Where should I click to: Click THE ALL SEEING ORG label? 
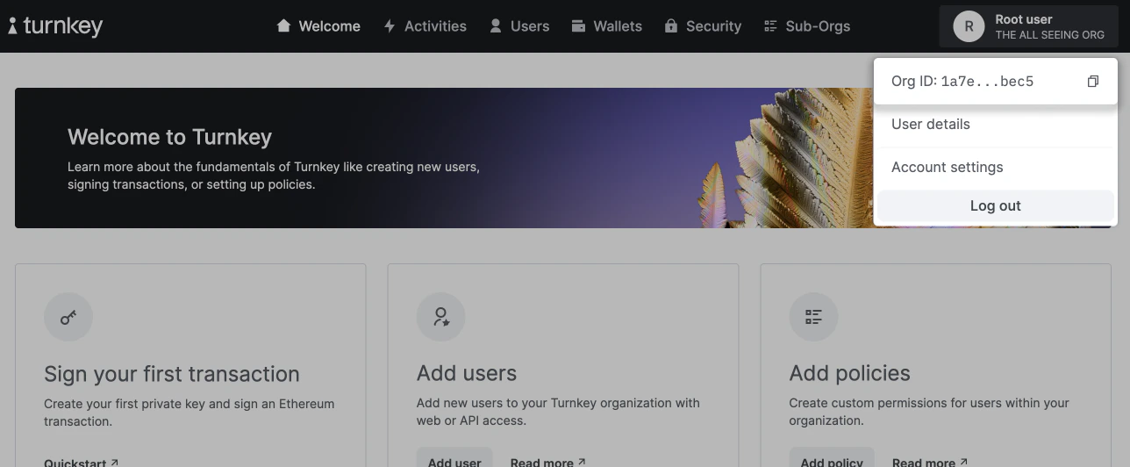click(x=1050, y=35)
